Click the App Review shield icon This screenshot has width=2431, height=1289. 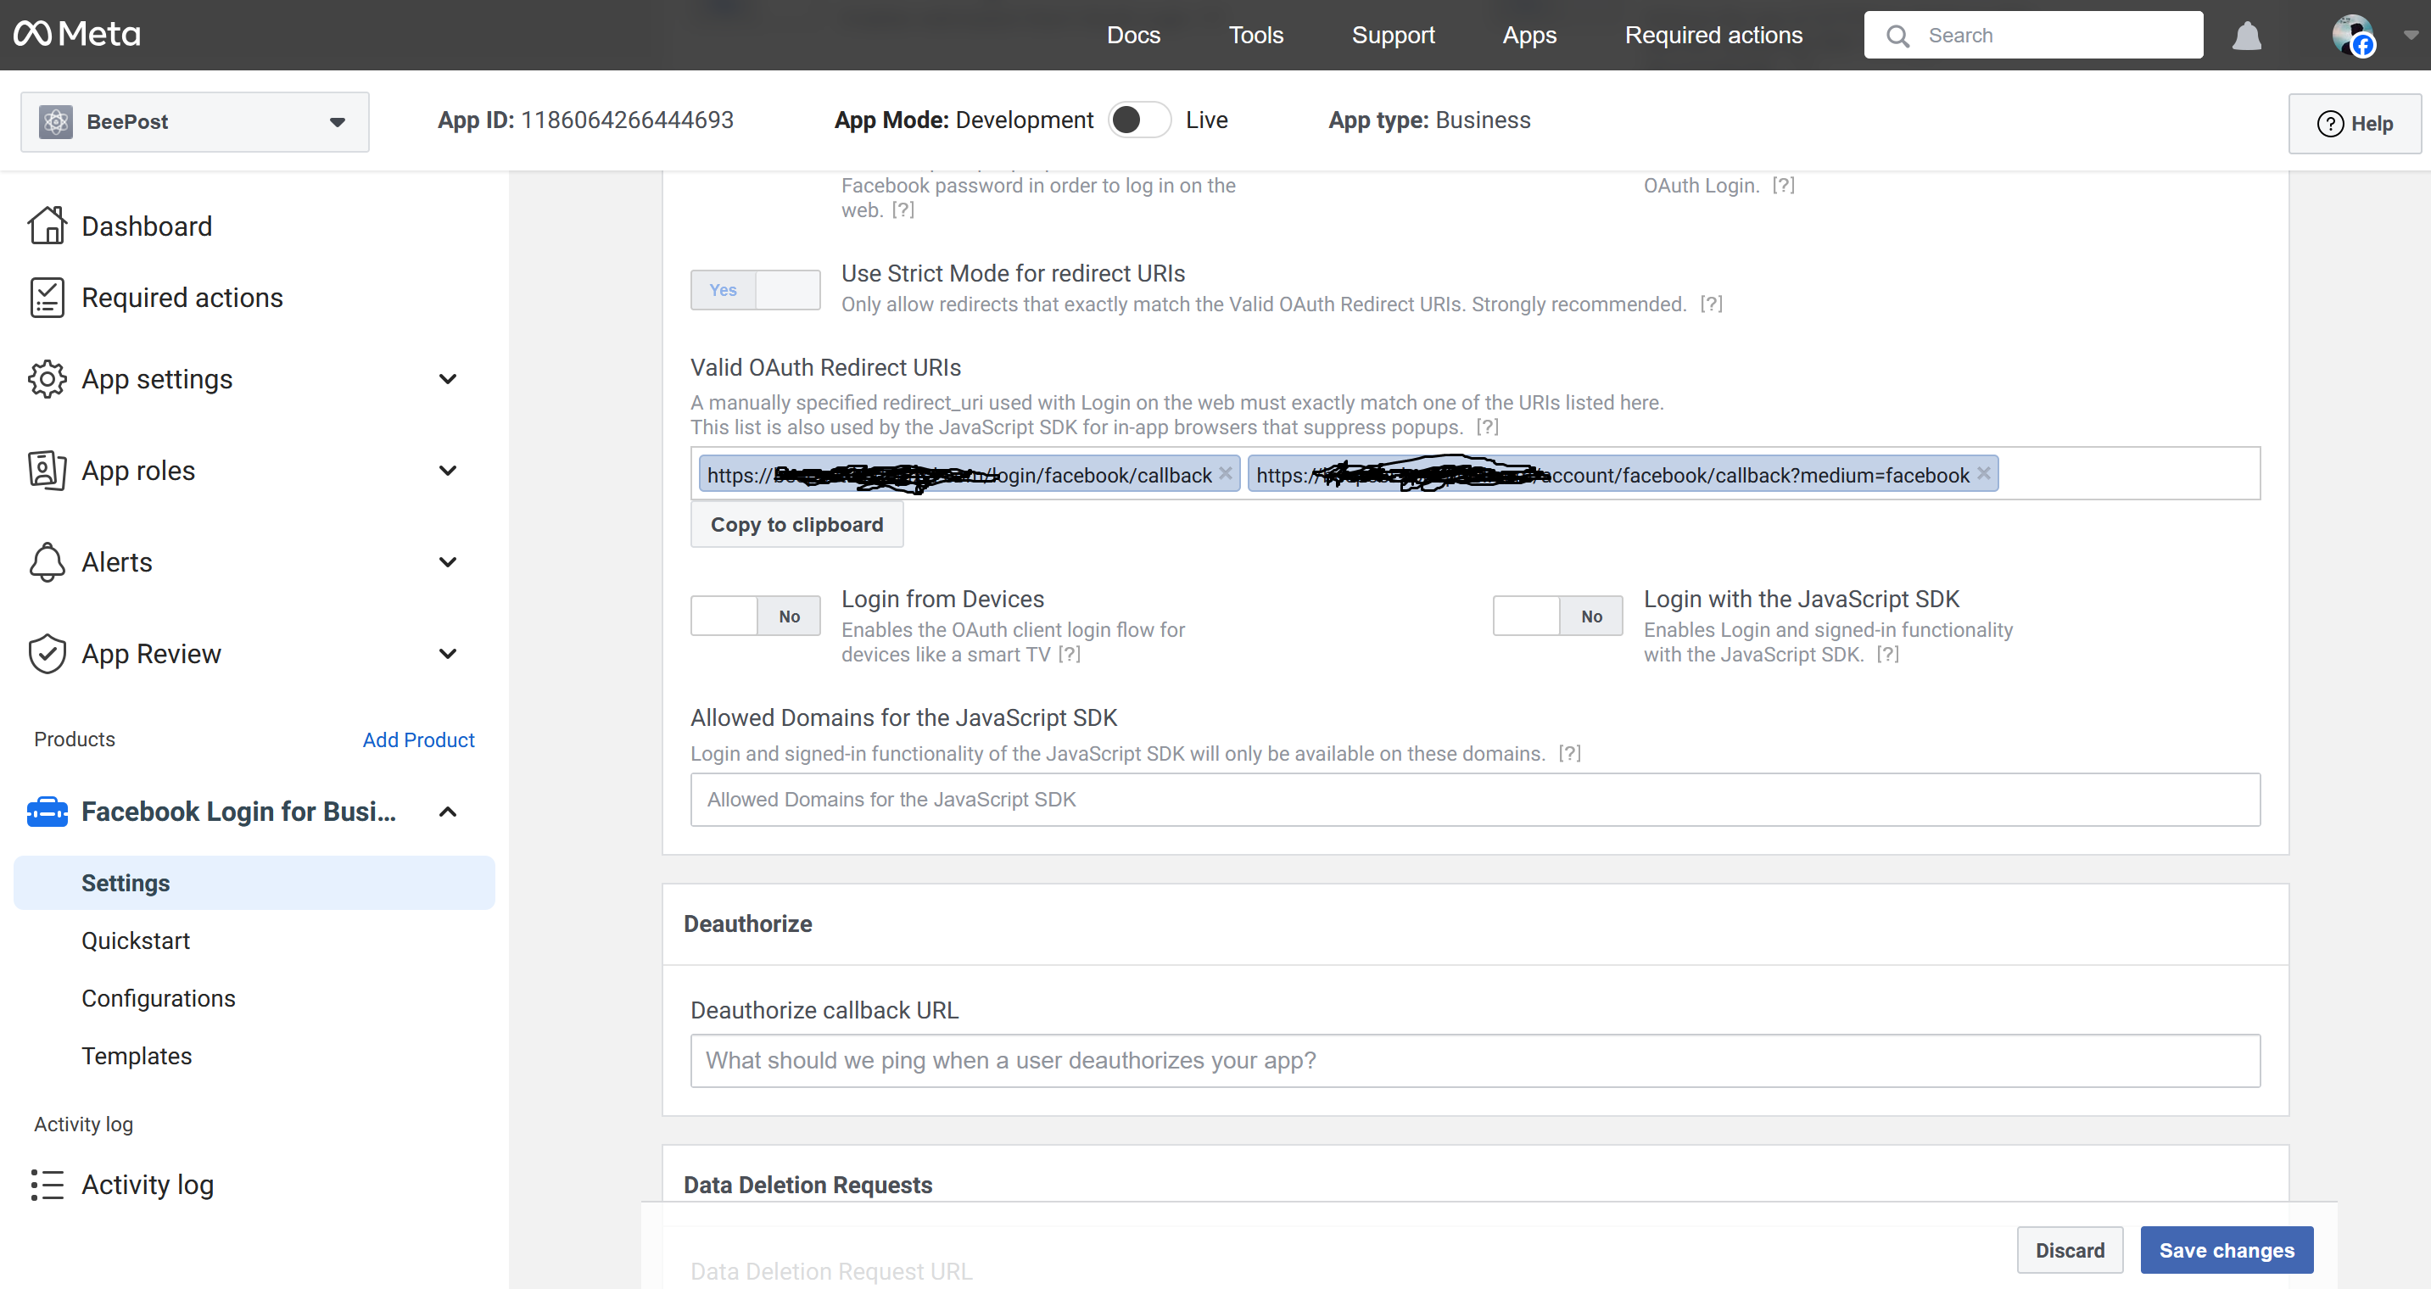pyautogui.click(x=48, y=653)
